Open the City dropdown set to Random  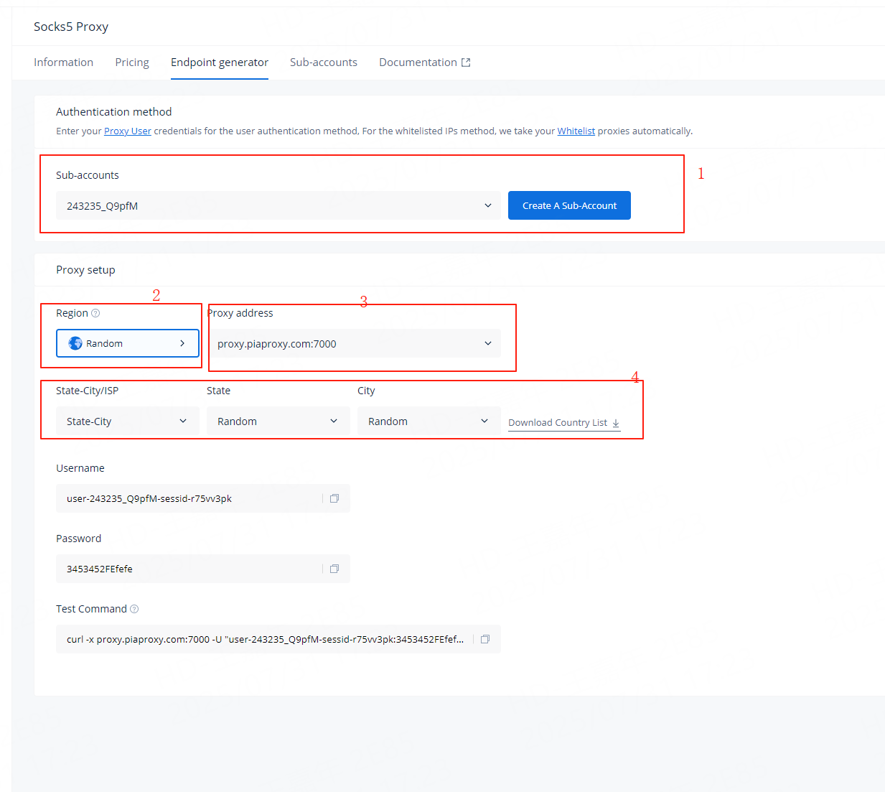(429, 421)
